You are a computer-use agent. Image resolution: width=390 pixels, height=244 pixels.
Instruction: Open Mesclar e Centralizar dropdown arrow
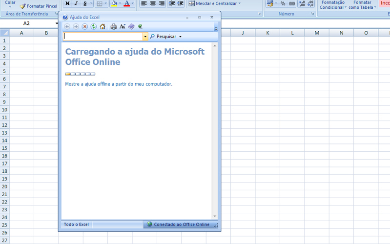point(240,3)
